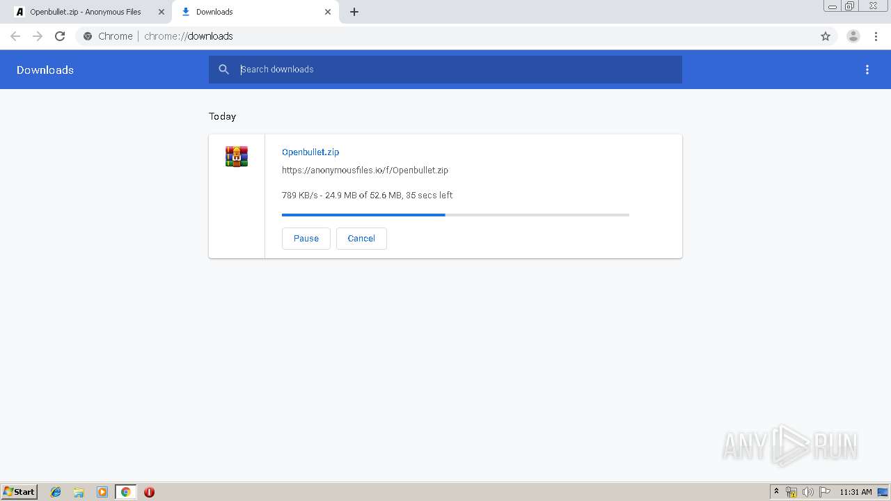This screenshot has height=501, width=891.
Task: Click the Today date heading
Action: click(223, 116)
